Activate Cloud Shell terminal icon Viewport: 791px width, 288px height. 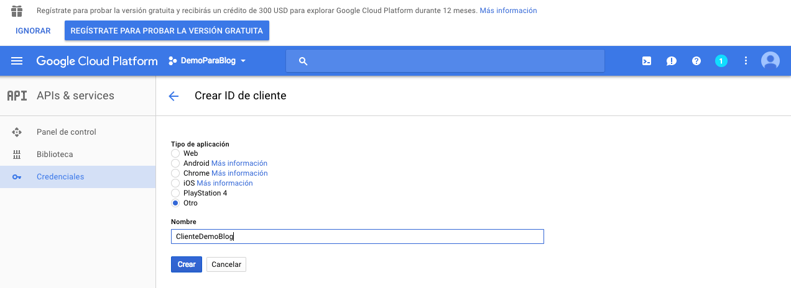[x=647, y=61]
